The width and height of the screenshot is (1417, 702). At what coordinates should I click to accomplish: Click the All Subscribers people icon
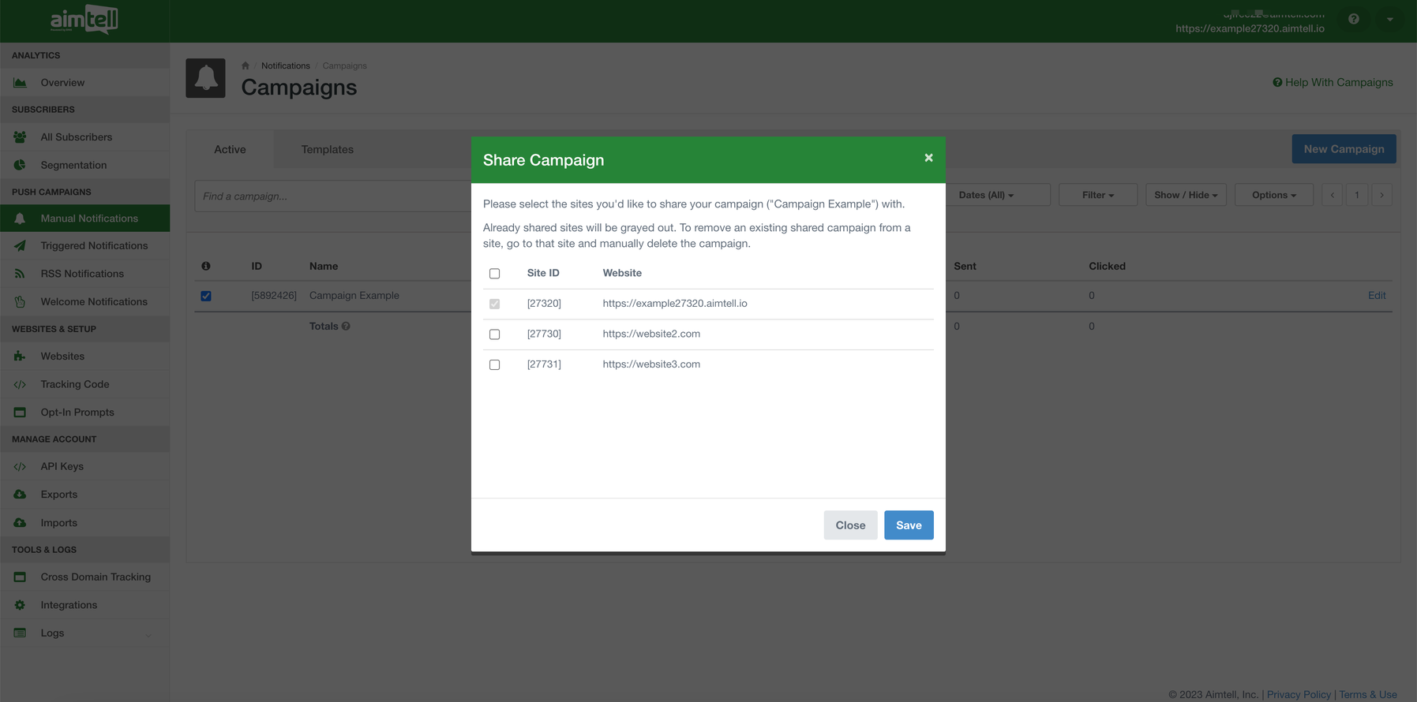click(x=20, y=137)
